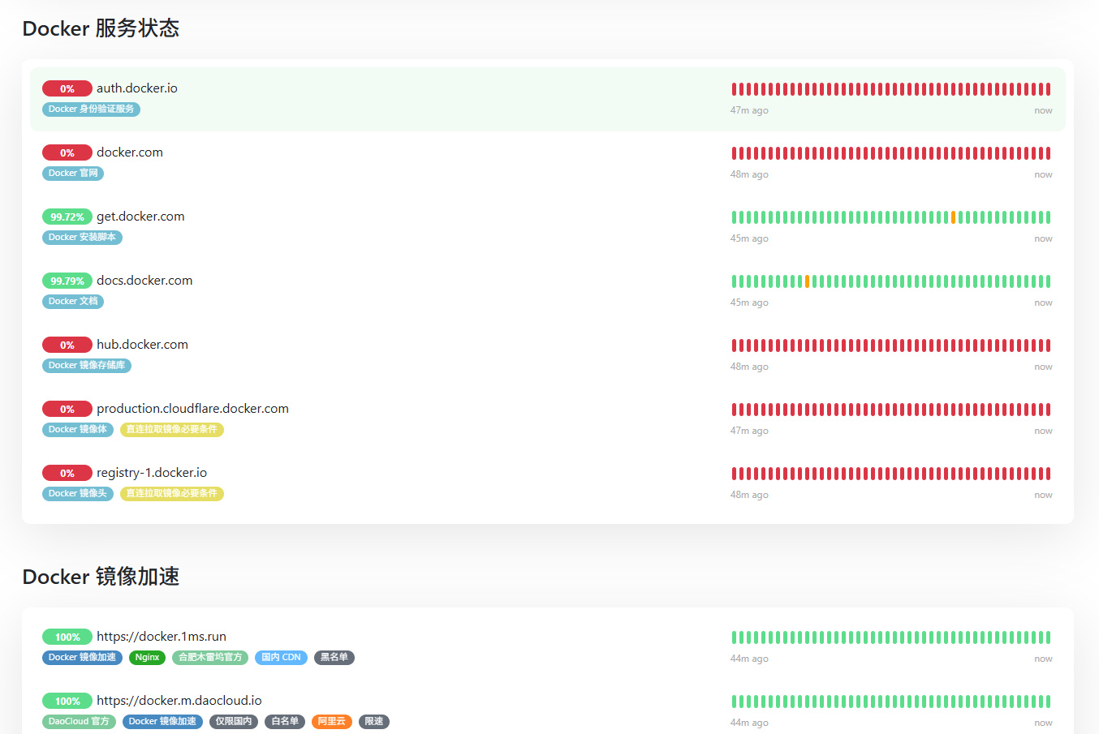Click the 99.79% uptime badge

67,281
